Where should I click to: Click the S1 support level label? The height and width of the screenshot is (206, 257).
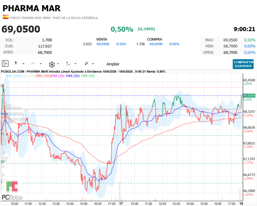coord(2,134)
